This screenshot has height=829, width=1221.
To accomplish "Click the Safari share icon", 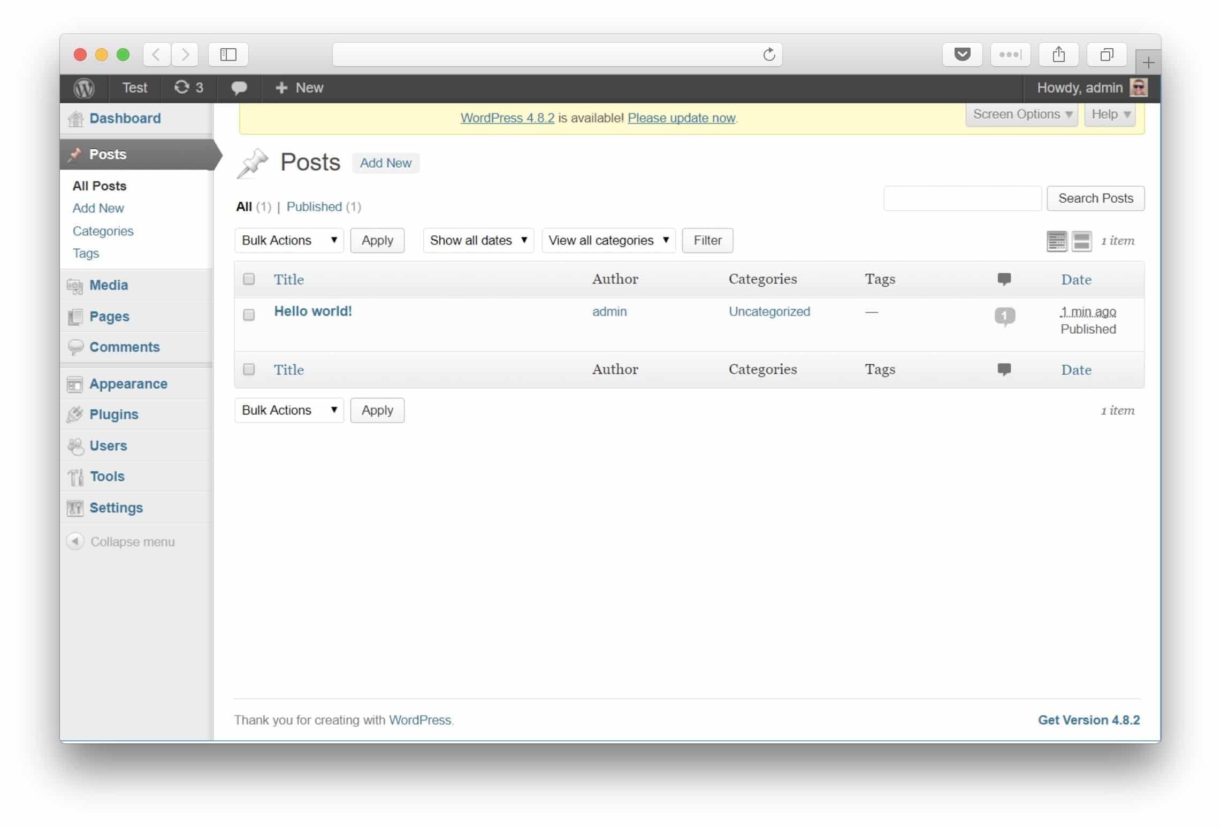I will (1058, 55).
